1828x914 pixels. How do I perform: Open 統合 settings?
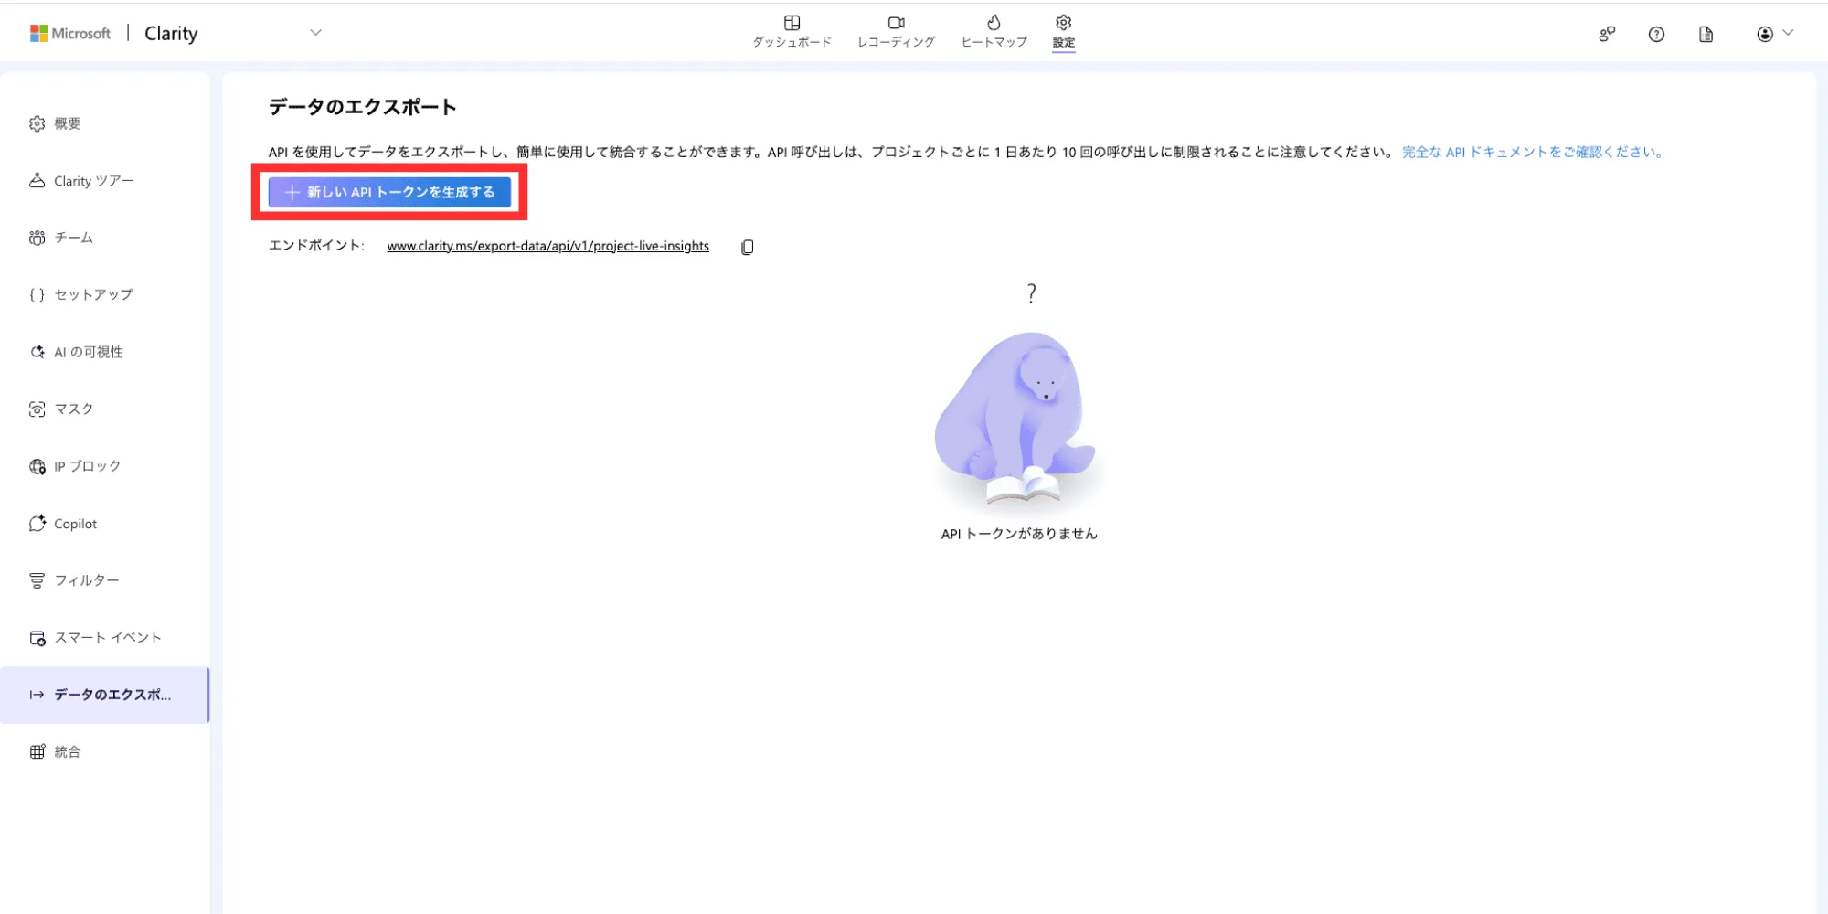105,751
